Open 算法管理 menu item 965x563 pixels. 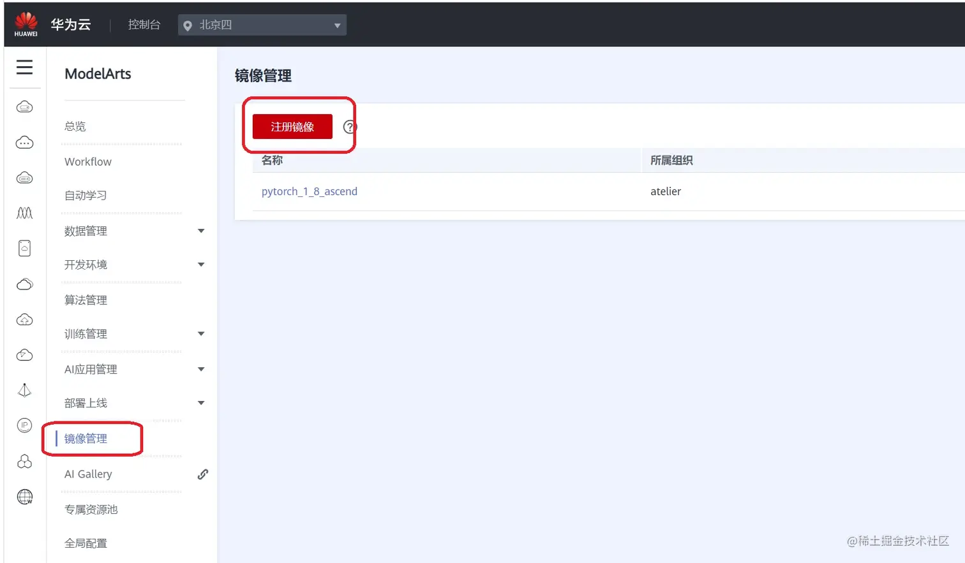point(86,300)
